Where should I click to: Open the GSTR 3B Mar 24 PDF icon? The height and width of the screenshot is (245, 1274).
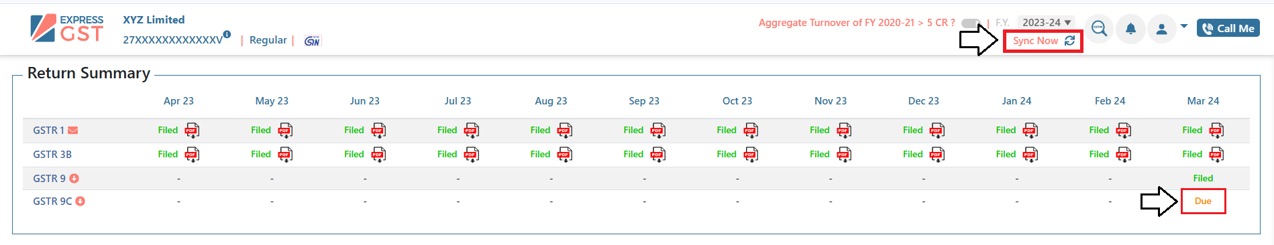pyautogui.click(x=1216, y=155)
